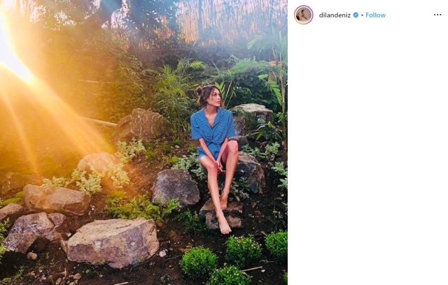
Task: Select the verified checkmark next to dilandeniz
Action: 356,15
